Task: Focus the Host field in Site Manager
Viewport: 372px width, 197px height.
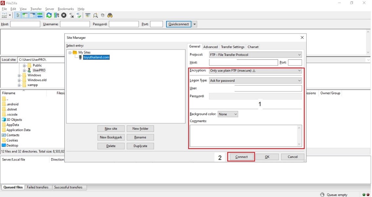Action: [243, 63]
